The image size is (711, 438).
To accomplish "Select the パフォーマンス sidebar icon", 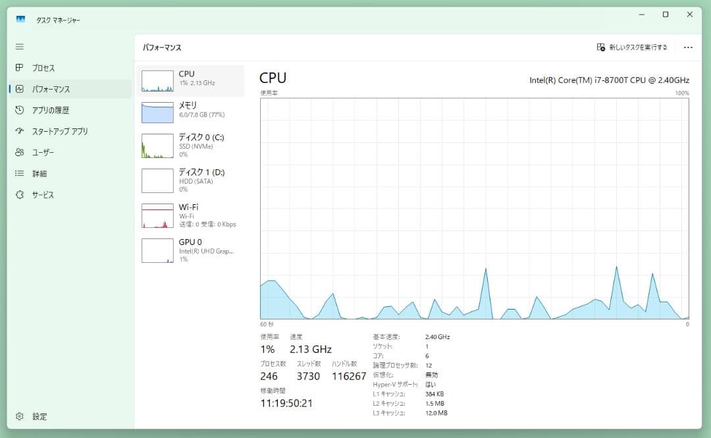I will (20, 89).
